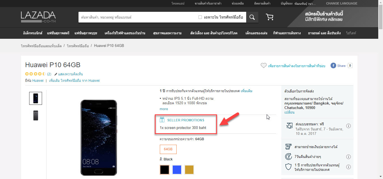Image resolution: width=383 pixels, height=179 pixels.
Task: Click the pencil review icon
Action: 56,74
